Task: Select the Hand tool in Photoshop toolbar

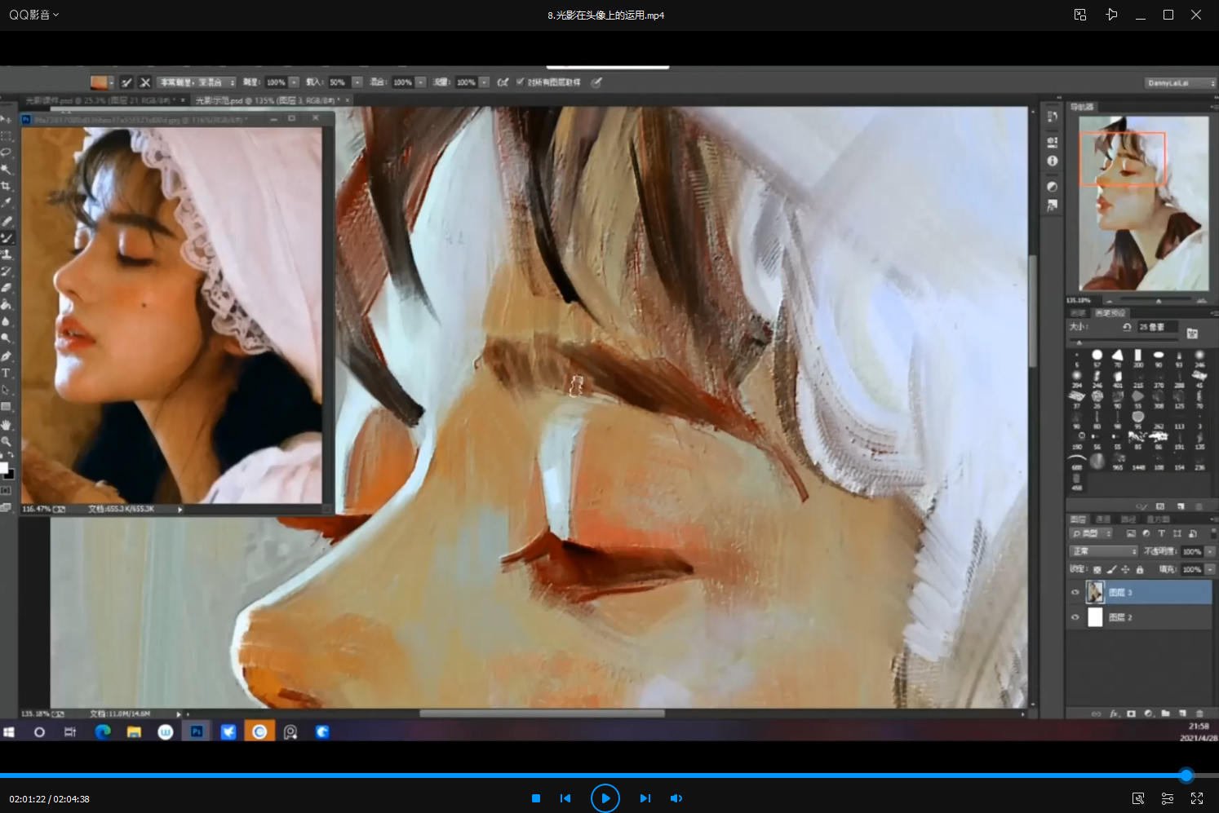Action: pyautogui.click(x=7, y=425)
